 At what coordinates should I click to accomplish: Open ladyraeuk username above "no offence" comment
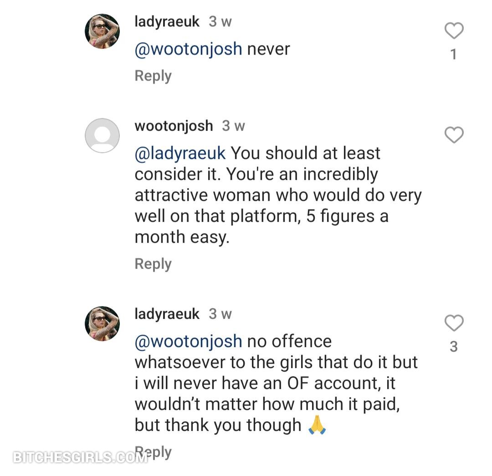[167, 314]
